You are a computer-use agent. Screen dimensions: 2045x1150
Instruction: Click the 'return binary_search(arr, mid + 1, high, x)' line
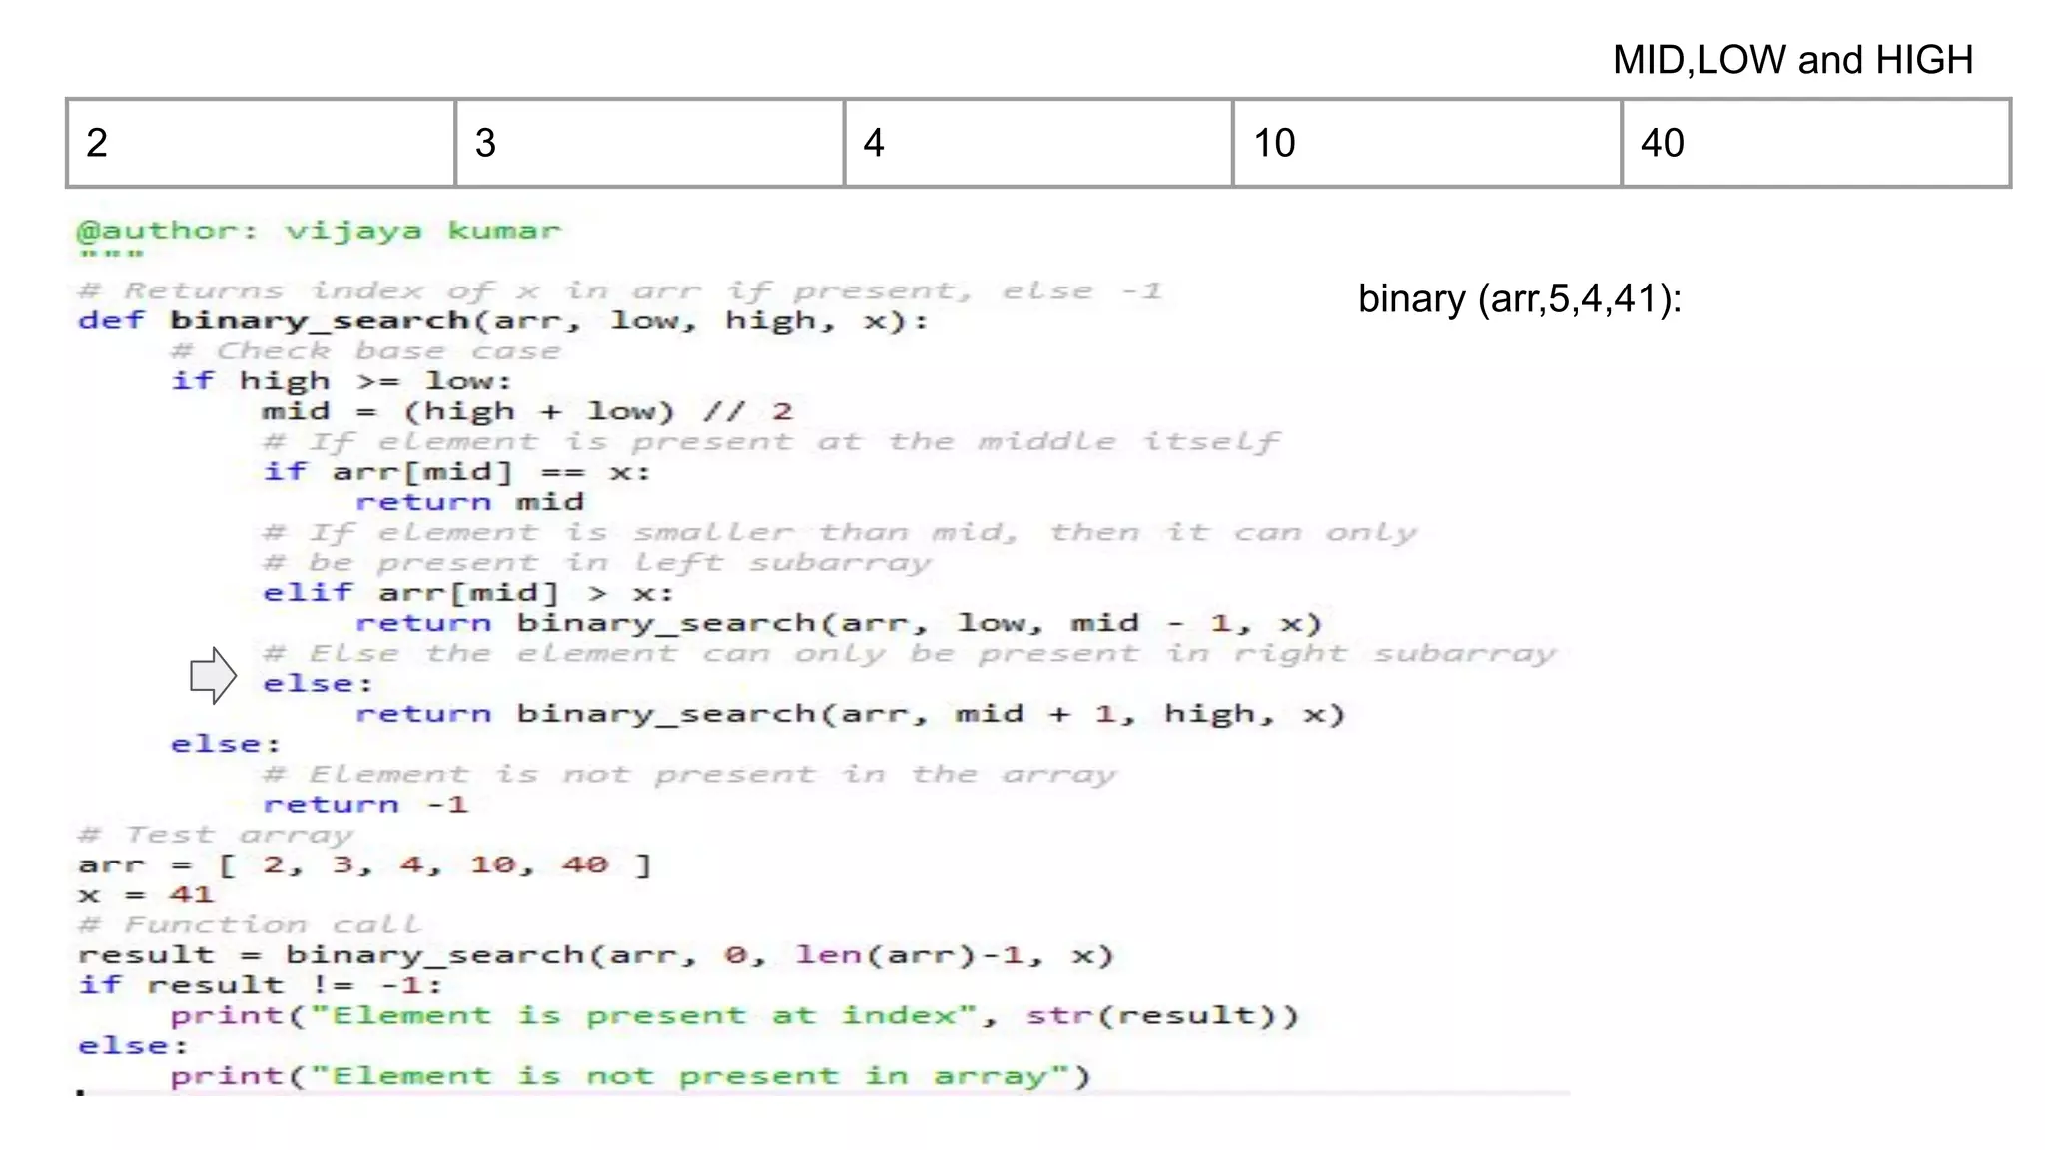851,714
